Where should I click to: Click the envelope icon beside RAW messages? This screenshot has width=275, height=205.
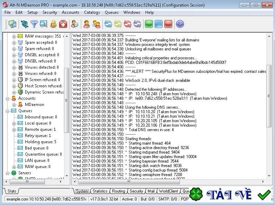tap(20, 36)
